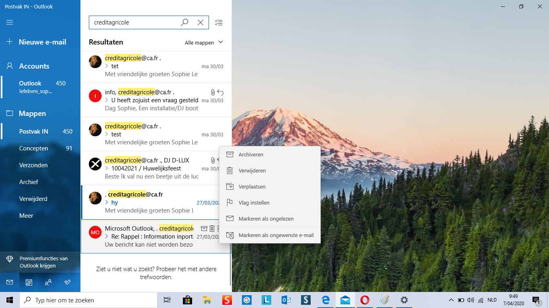The width and height of the screenshot is (549, 308).
Task: Choose Markeren als ongewenste e-mail
Action: [x=270, y=235]
